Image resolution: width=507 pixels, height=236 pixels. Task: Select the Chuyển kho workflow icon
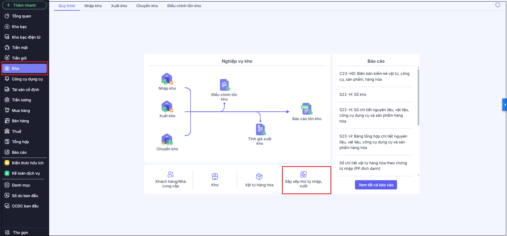coord(167,139)
